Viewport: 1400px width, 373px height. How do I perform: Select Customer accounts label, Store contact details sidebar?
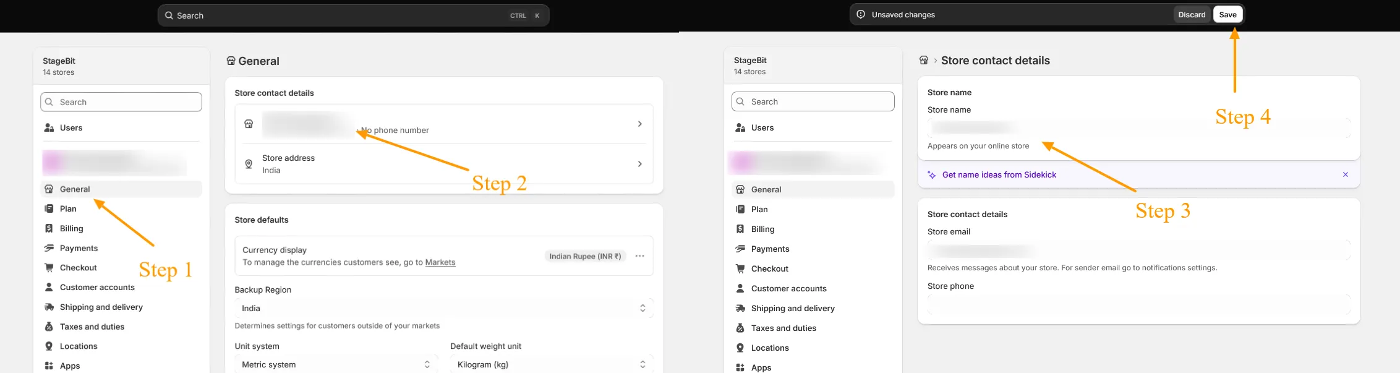click(789, 288)
